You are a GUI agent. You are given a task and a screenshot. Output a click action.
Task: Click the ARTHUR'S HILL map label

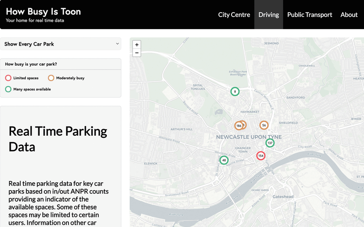182,130
